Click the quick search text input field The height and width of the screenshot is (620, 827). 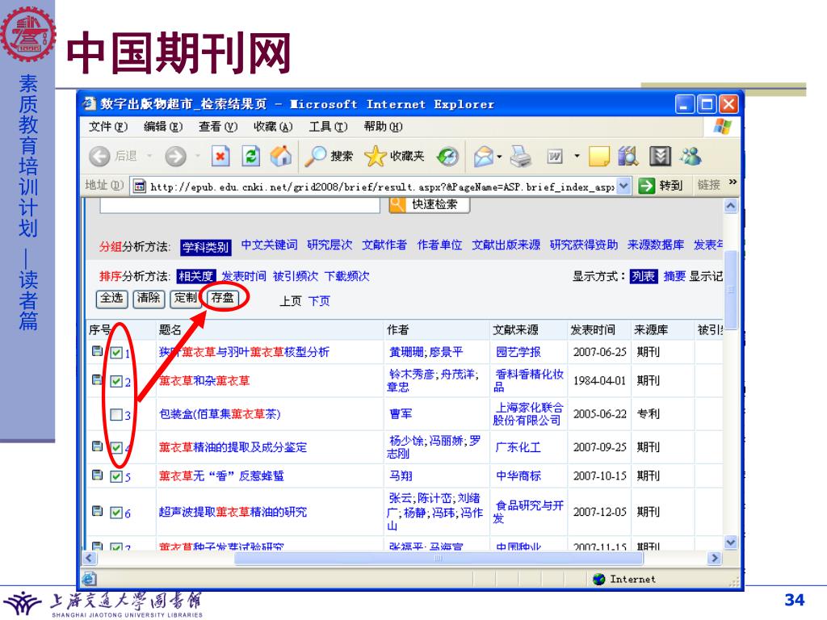[x=240, y=206]
